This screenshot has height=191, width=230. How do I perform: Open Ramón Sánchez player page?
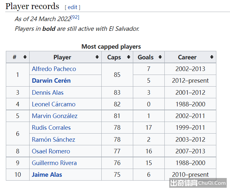click(x=54, y=139)
